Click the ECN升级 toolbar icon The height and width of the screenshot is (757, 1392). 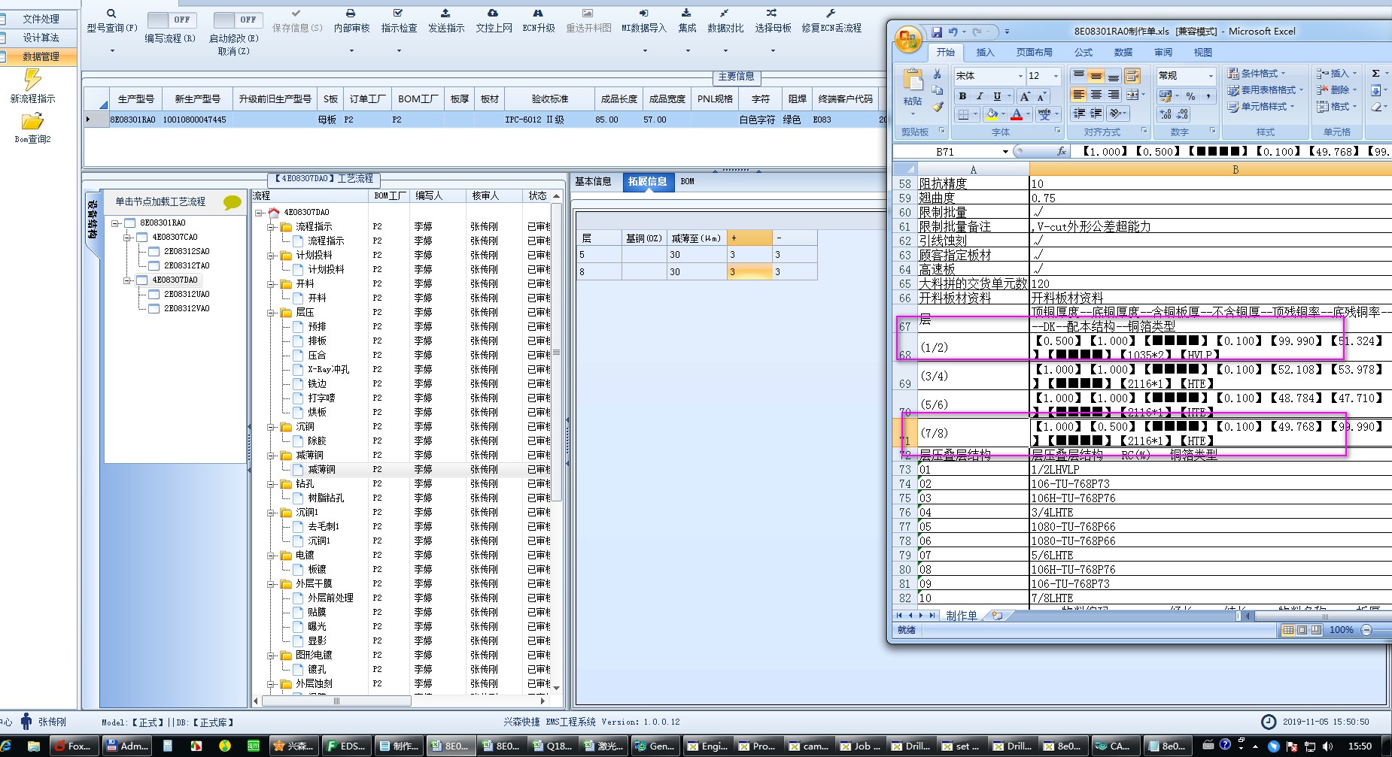tap(538, 13)
